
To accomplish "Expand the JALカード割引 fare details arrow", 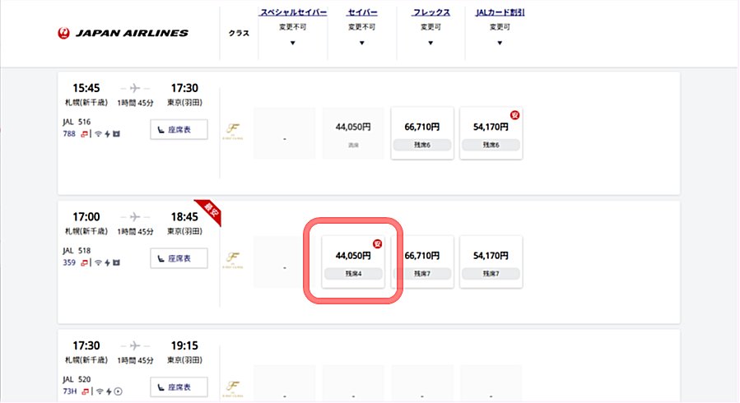I will (x=500, y=43).
